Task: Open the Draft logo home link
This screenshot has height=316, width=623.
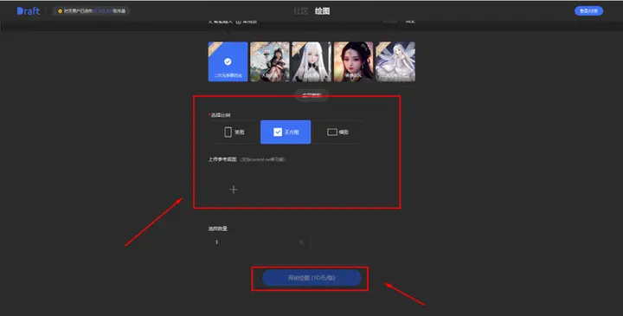Action: pos(29,11)
